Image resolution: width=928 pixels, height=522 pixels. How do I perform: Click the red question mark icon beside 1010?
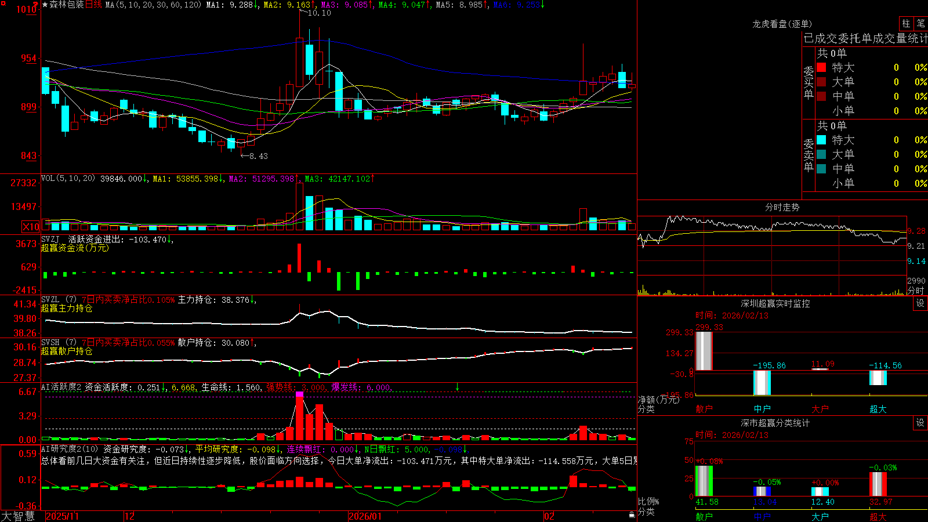point(36,6)
